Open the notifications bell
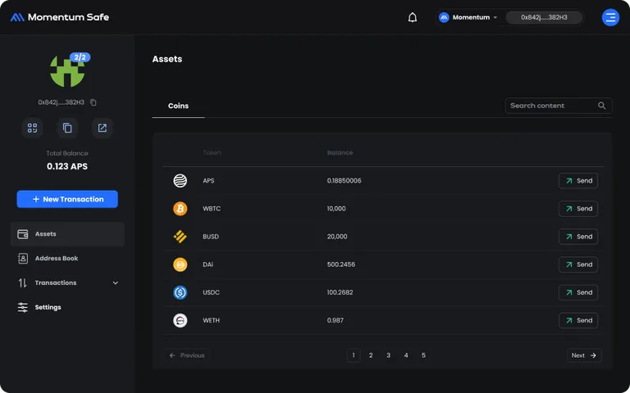Viewport: 630px width, 393px height. pos(413,17)
